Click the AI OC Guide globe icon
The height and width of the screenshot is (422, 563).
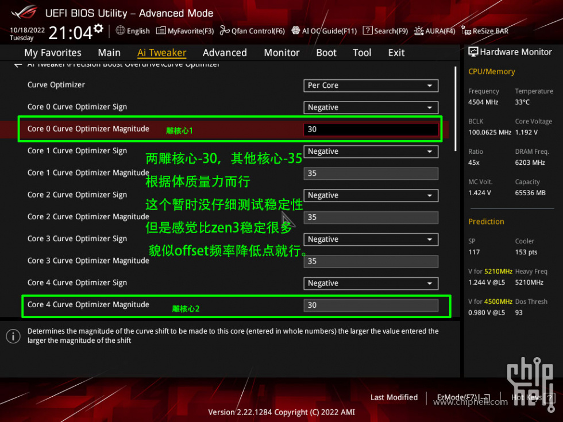(295, 30)
